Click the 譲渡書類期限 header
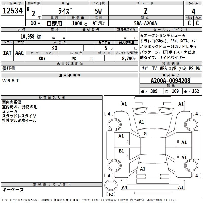The height and width of the screenshot is (203, 203). (126, 29)
